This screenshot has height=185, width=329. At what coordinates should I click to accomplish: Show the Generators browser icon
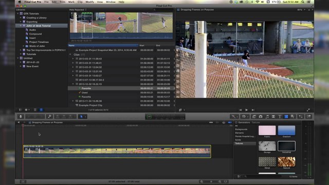tap(286, 117)
